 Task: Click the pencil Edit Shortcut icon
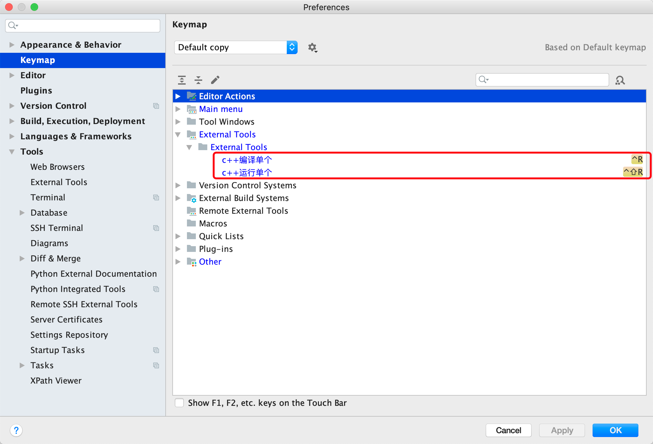(x=215, y=80)
